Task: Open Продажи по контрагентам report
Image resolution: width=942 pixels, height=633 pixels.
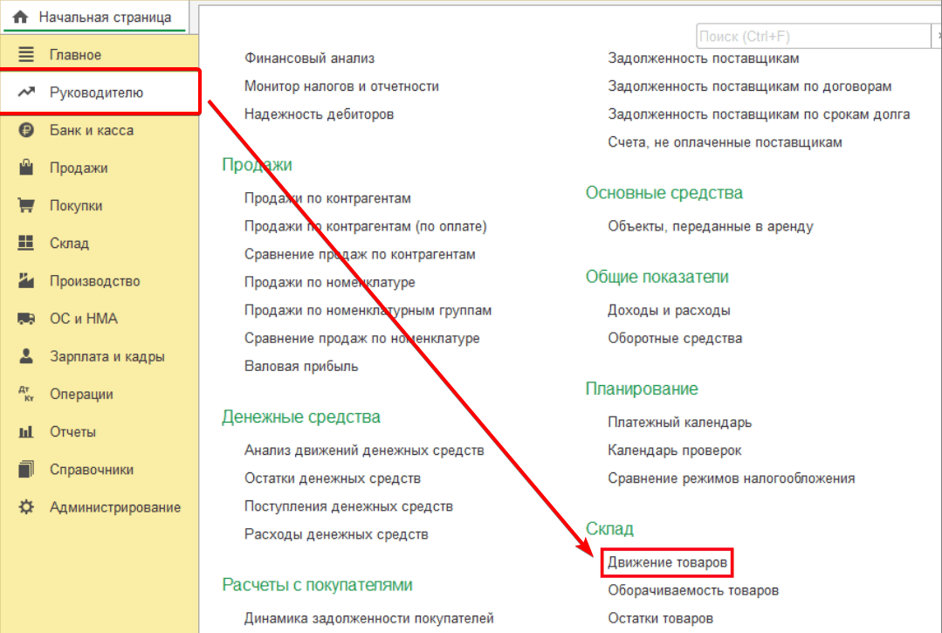Action: click(327, 198)
